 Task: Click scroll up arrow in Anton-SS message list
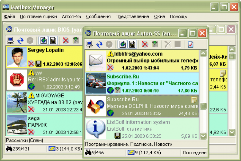click(x=203, y=53)
